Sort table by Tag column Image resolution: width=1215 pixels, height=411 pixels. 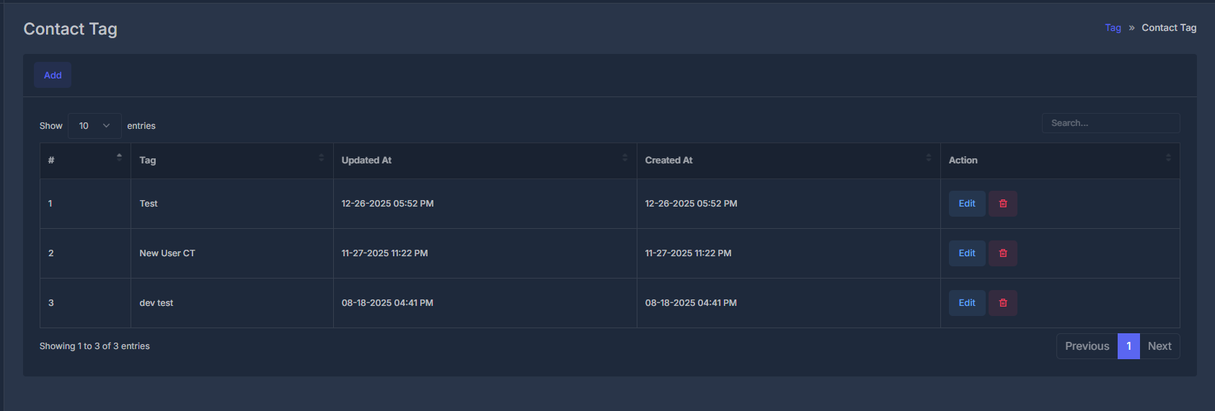[321, 157]
